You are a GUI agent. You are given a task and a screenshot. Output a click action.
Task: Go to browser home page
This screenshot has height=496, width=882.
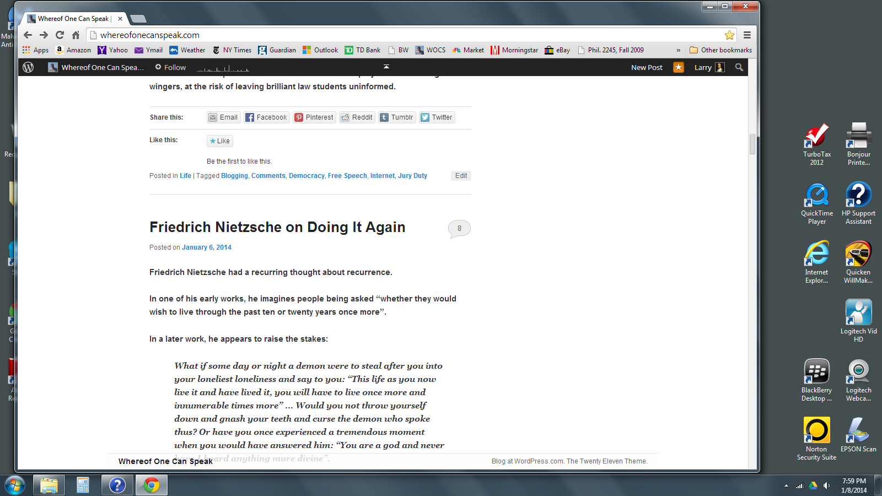point(76,35)
